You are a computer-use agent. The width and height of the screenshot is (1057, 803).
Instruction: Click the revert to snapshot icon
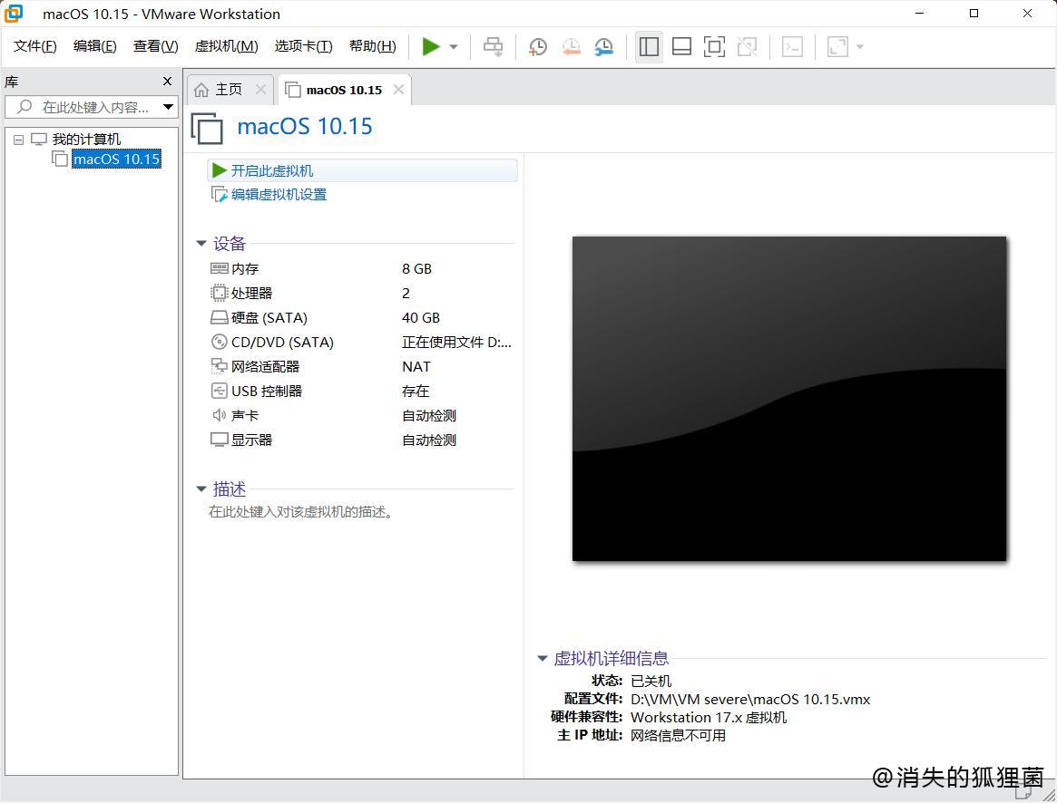point(571,46)
